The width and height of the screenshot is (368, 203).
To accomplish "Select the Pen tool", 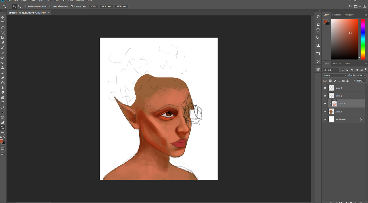I will [x=3, y=108].
